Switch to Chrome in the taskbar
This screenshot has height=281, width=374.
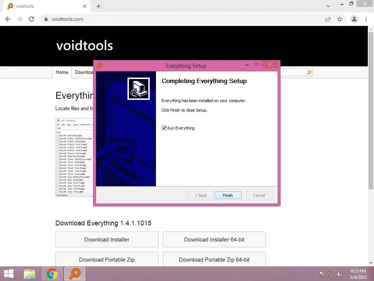click(x=52, y=274)
